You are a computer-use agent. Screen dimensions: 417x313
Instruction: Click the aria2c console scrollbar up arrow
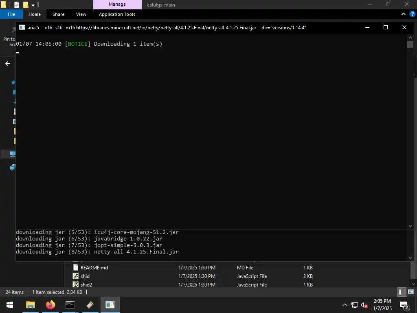410,38
